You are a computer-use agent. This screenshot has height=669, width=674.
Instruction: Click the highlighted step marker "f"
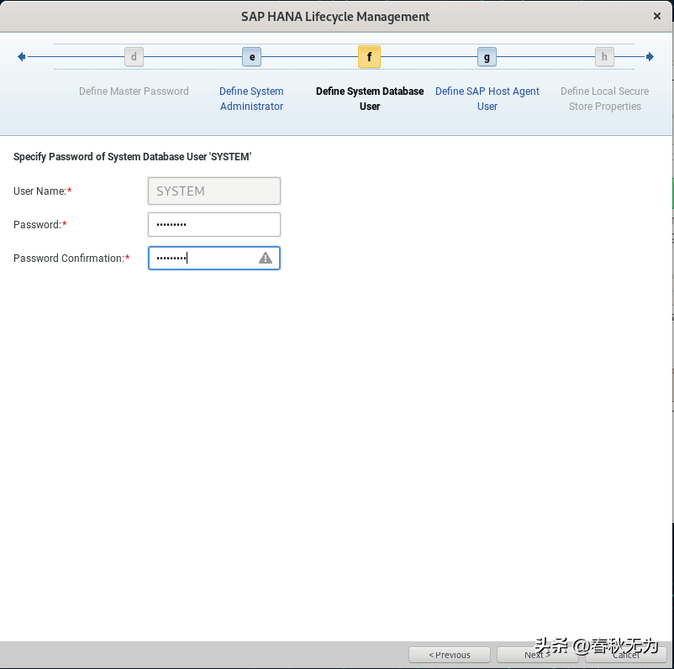click(x=369, y=56)
